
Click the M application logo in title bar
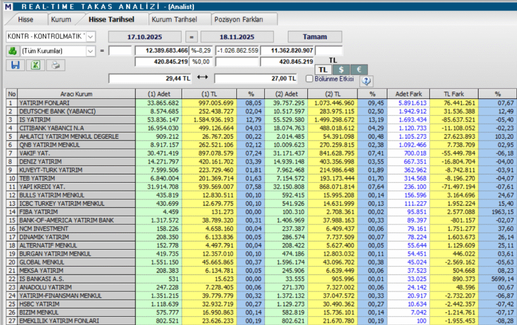[7, 6]
